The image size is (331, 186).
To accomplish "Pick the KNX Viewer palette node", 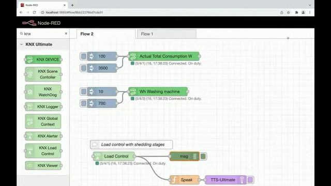I will [43, 165].
